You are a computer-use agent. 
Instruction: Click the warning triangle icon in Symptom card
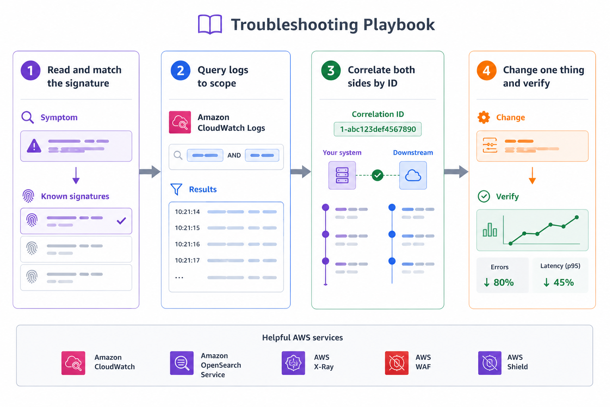click(x=34, y=146)
